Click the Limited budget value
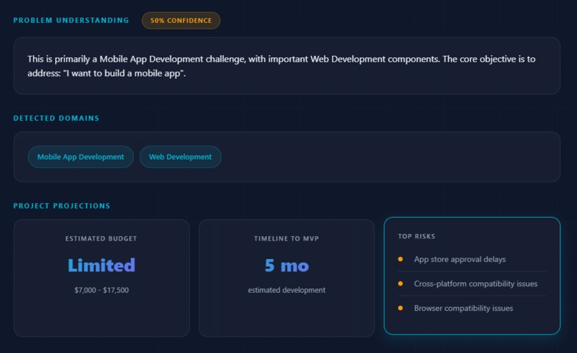This screenshot has width=577, height=353. click(x=102, y=265)
